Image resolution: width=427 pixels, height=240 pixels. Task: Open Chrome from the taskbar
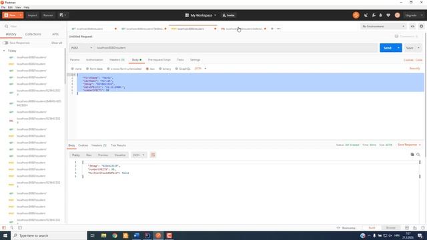tap(115, 235)
